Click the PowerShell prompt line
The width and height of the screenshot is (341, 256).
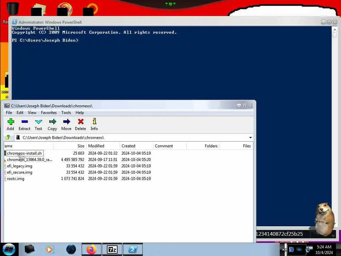(45, 40)
